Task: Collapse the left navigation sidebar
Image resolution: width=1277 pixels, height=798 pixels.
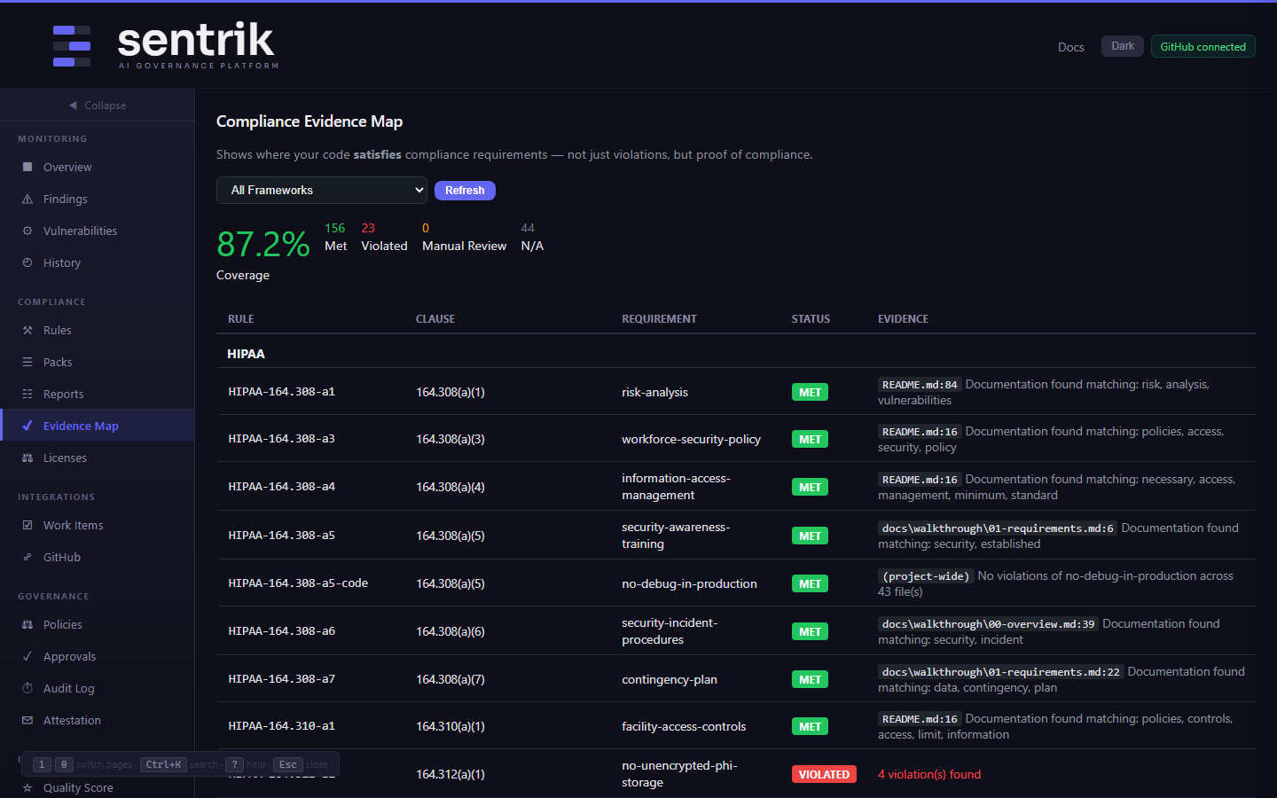Action: pos(96,105)
